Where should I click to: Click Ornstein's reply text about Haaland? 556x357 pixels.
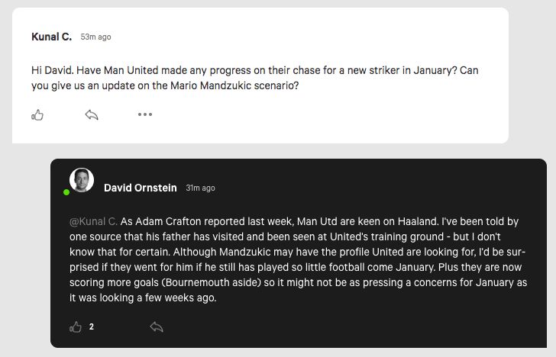click(298, 259)
